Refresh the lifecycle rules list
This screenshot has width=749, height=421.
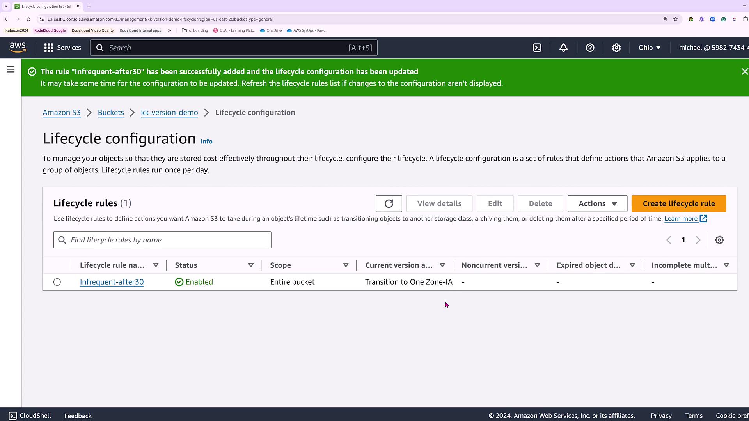pyautogui.click(x=389, y=203)
